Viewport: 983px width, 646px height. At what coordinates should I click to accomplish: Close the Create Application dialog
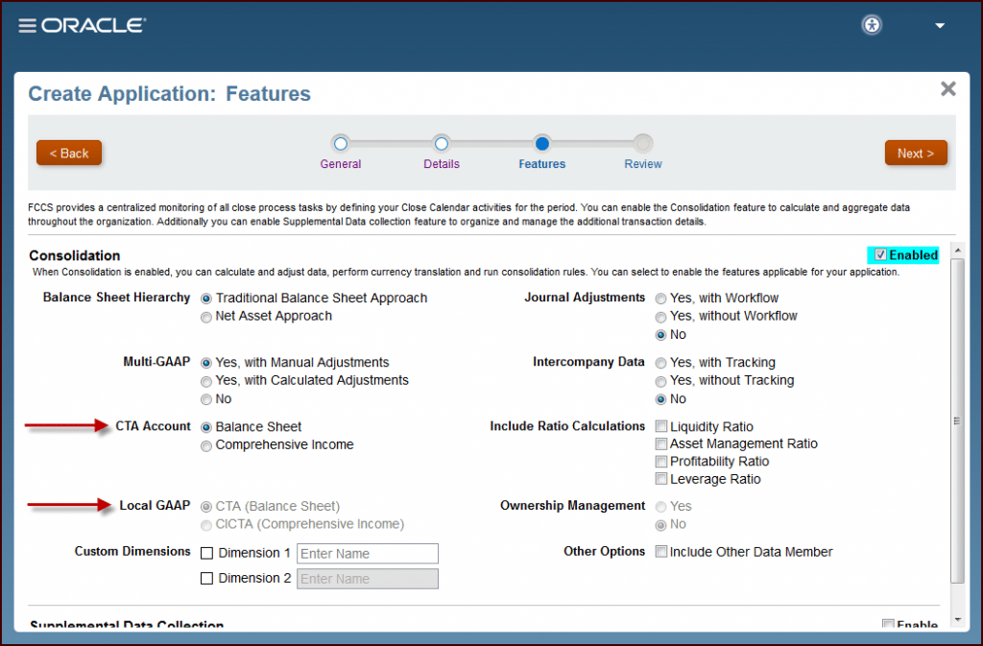(947, 89)
